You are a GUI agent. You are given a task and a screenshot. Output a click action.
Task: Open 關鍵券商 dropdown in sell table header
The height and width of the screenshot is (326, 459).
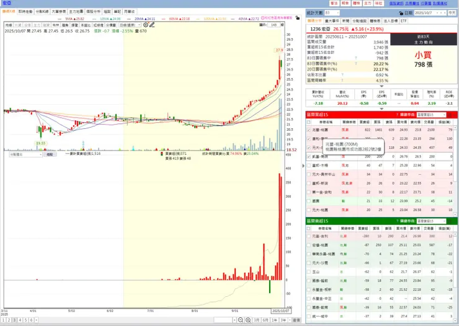point(431,221)
